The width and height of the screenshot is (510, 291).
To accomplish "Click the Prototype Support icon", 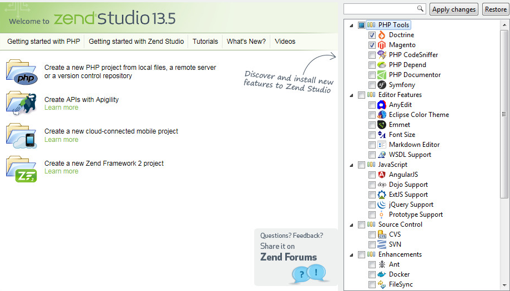I will [x=381, y=215].
